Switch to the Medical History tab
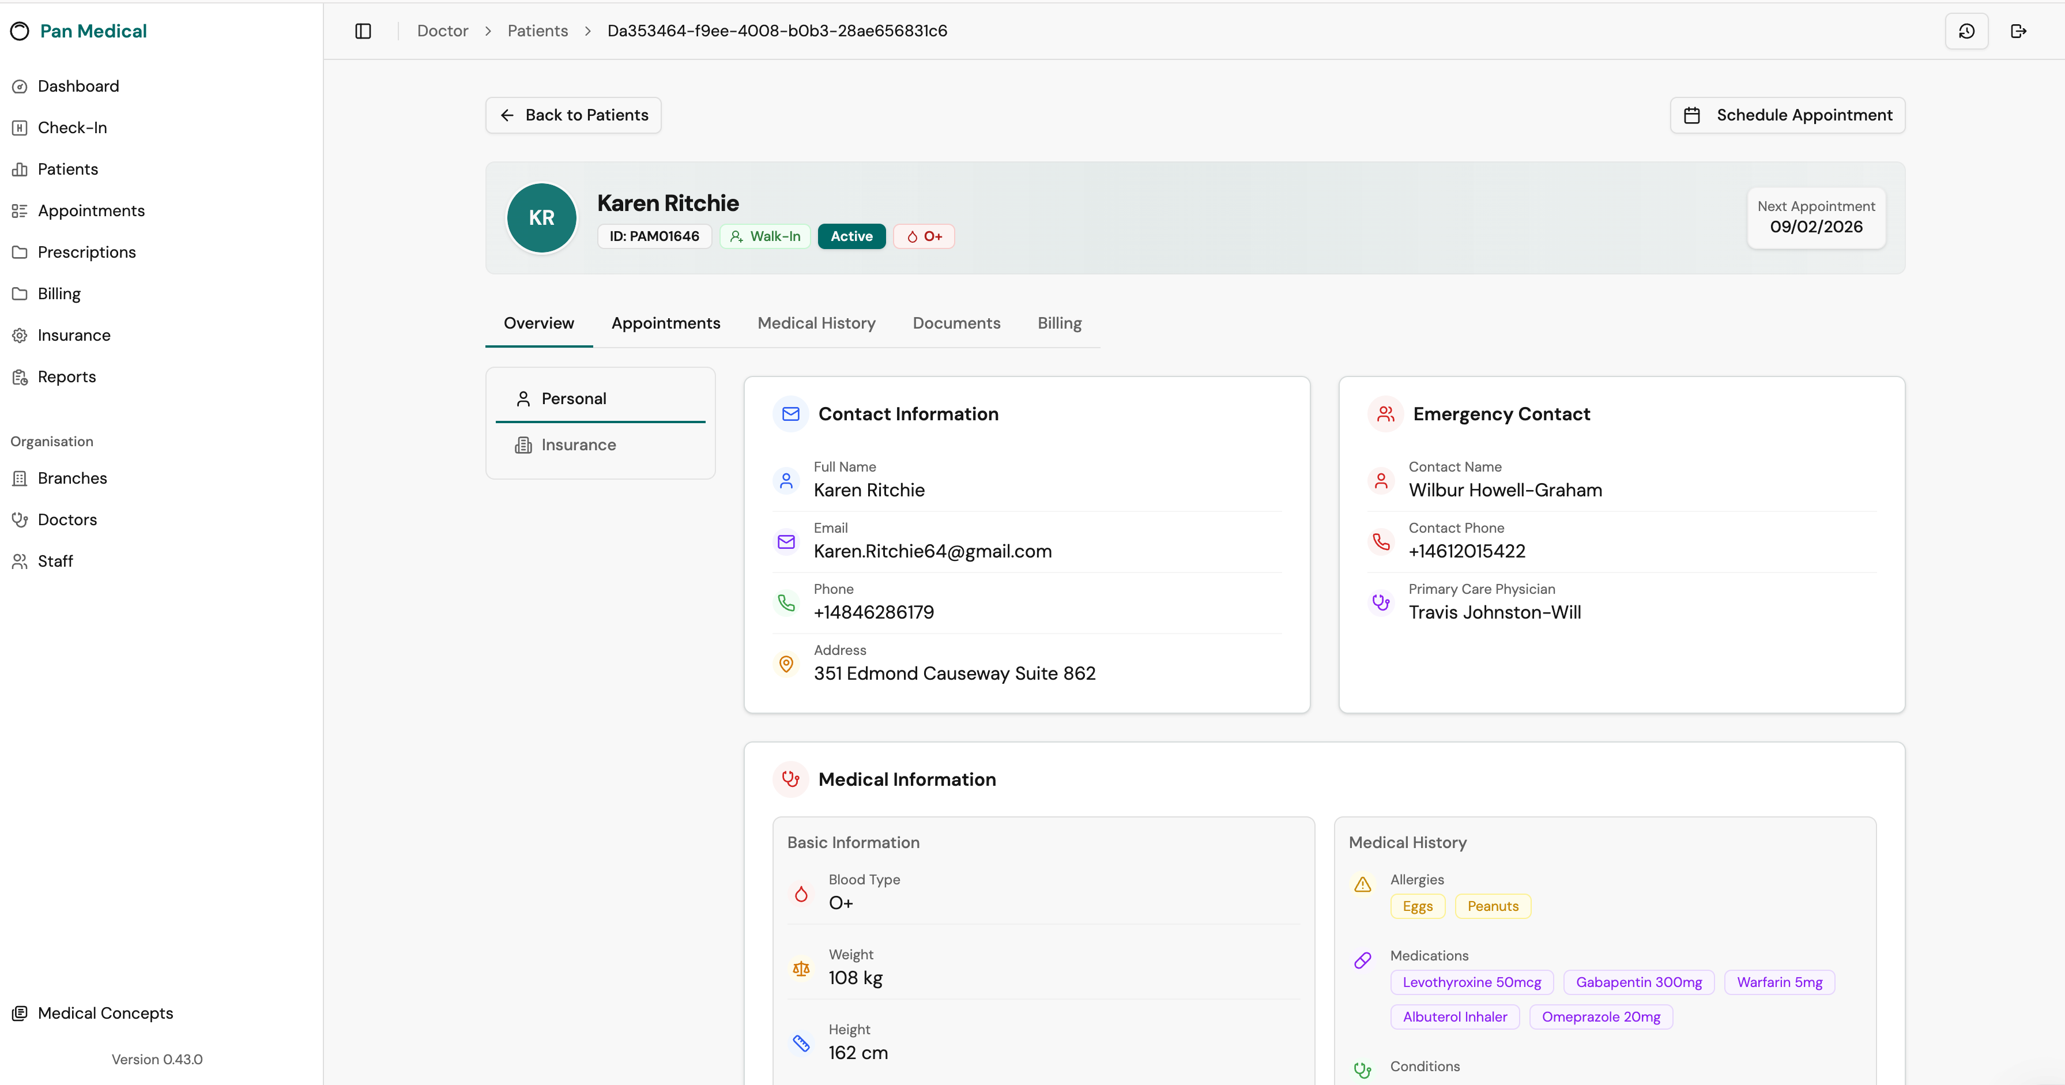Image resolution: width=2065 pixels, height=1085 pixels. [816, 323]
